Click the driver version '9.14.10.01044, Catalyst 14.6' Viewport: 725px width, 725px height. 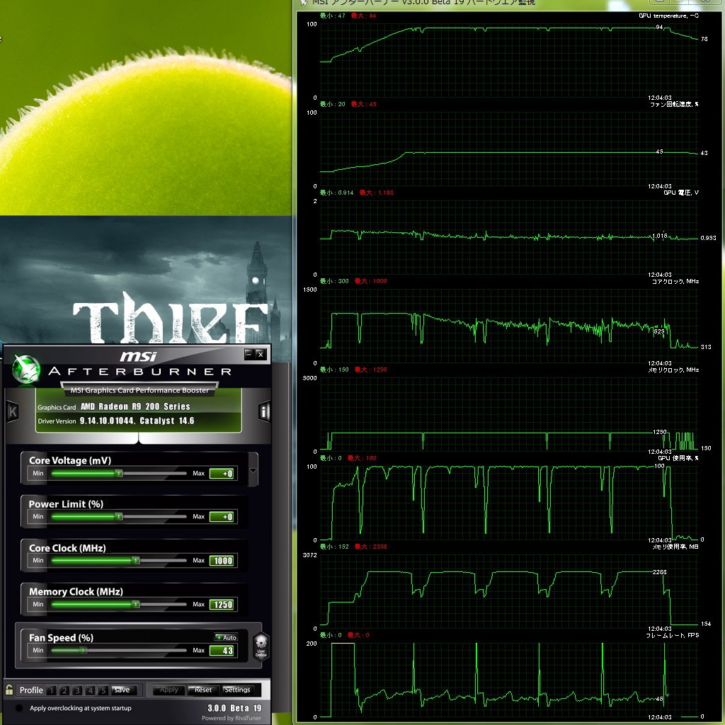[137, 421]
